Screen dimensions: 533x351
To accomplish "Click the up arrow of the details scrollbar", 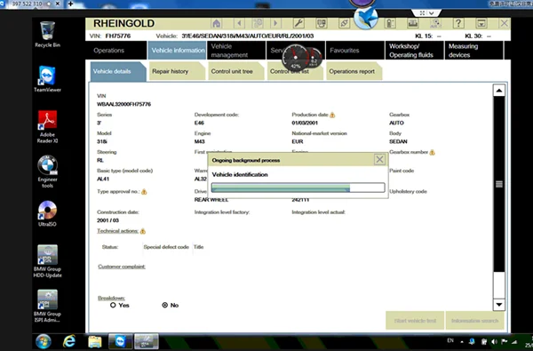I will 498,91.
